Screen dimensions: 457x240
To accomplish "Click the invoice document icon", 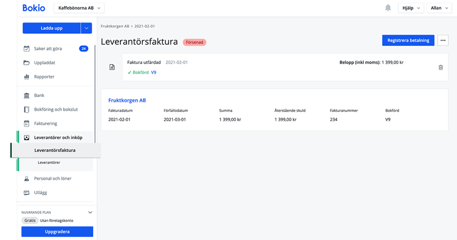I will tap(112, 67).
